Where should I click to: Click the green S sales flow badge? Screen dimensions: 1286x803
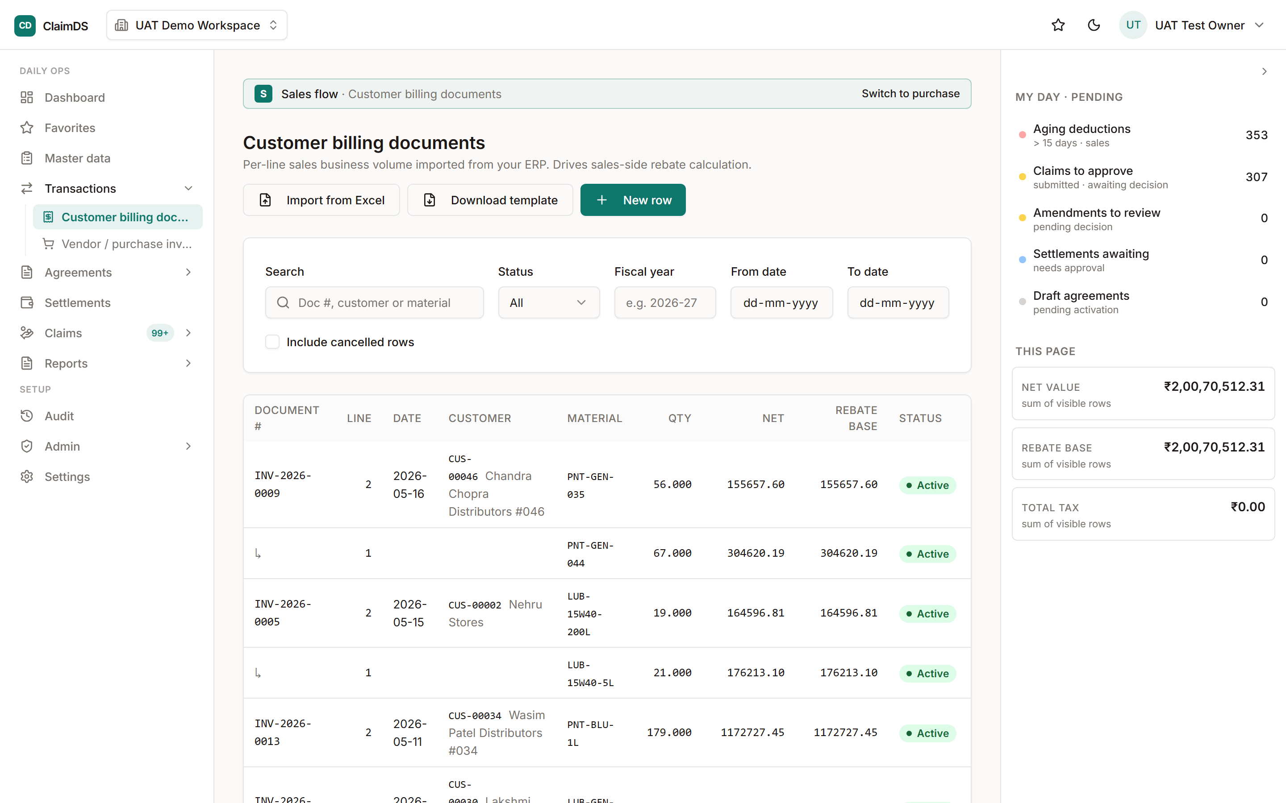[x=263, y=94]
